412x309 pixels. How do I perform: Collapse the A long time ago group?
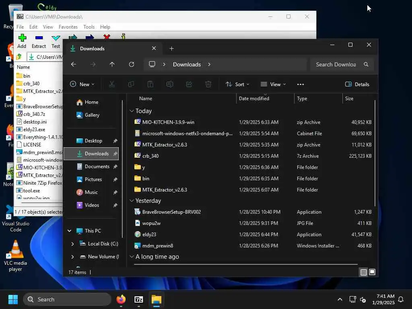pyautogui.click(x=132, y=257)
